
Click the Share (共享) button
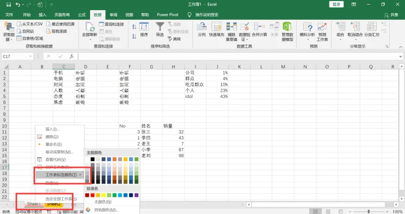click(391, 15)
